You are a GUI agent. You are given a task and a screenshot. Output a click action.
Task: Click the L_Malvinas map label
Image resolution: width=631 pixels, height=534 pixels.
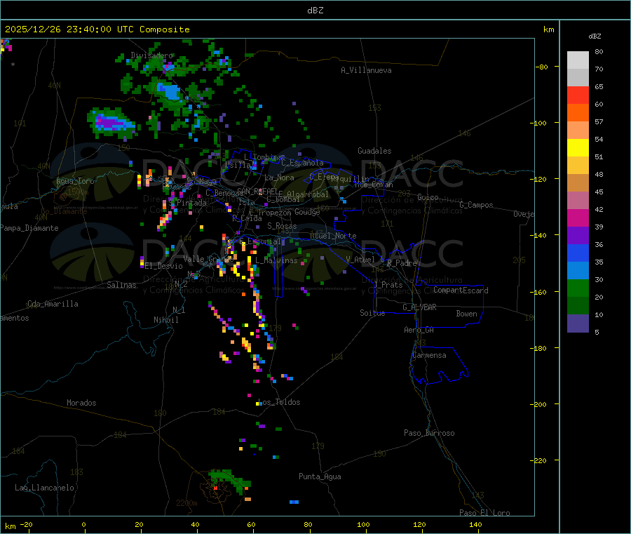(x=276, y=260)
